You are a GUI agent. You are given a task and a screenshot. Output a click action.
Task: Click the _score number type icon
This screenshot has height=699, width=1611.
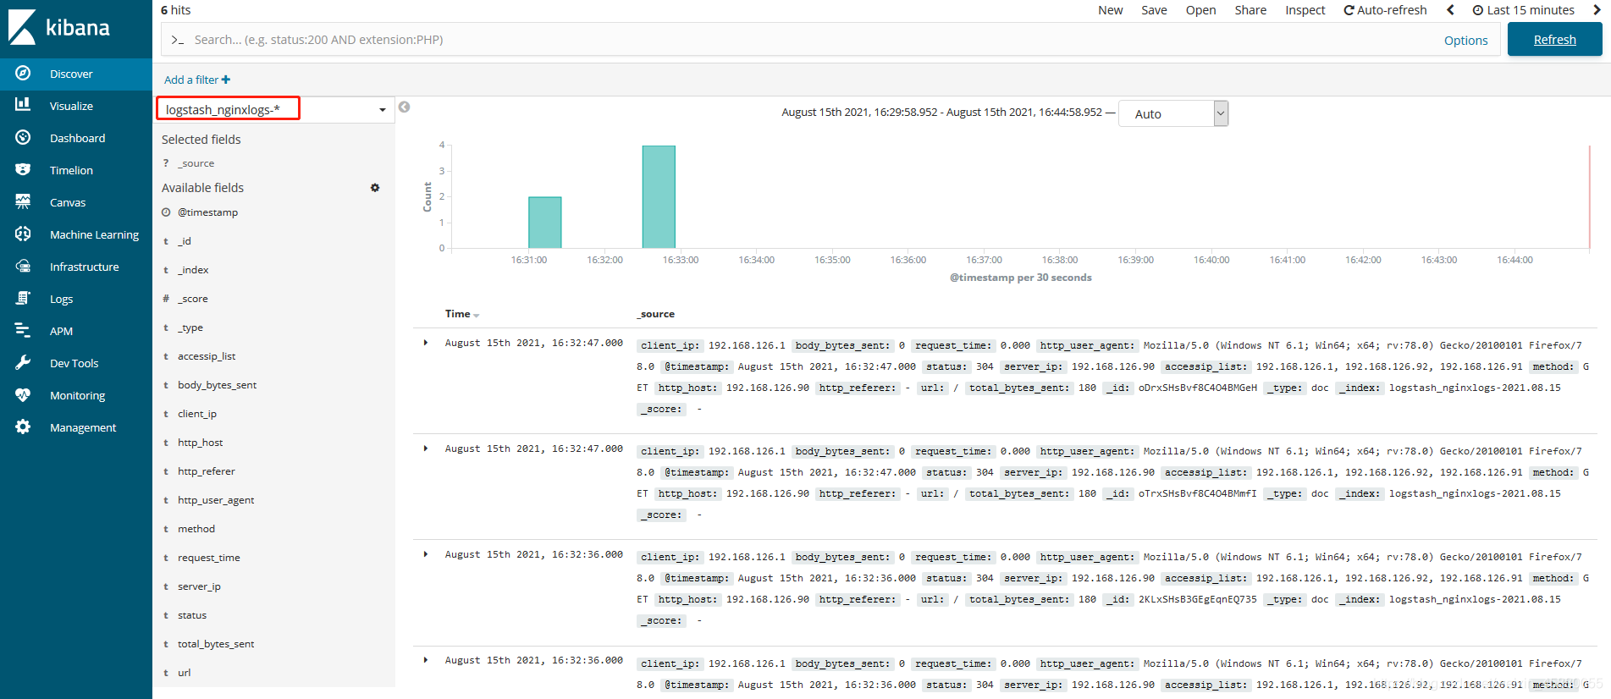point(166,299)
